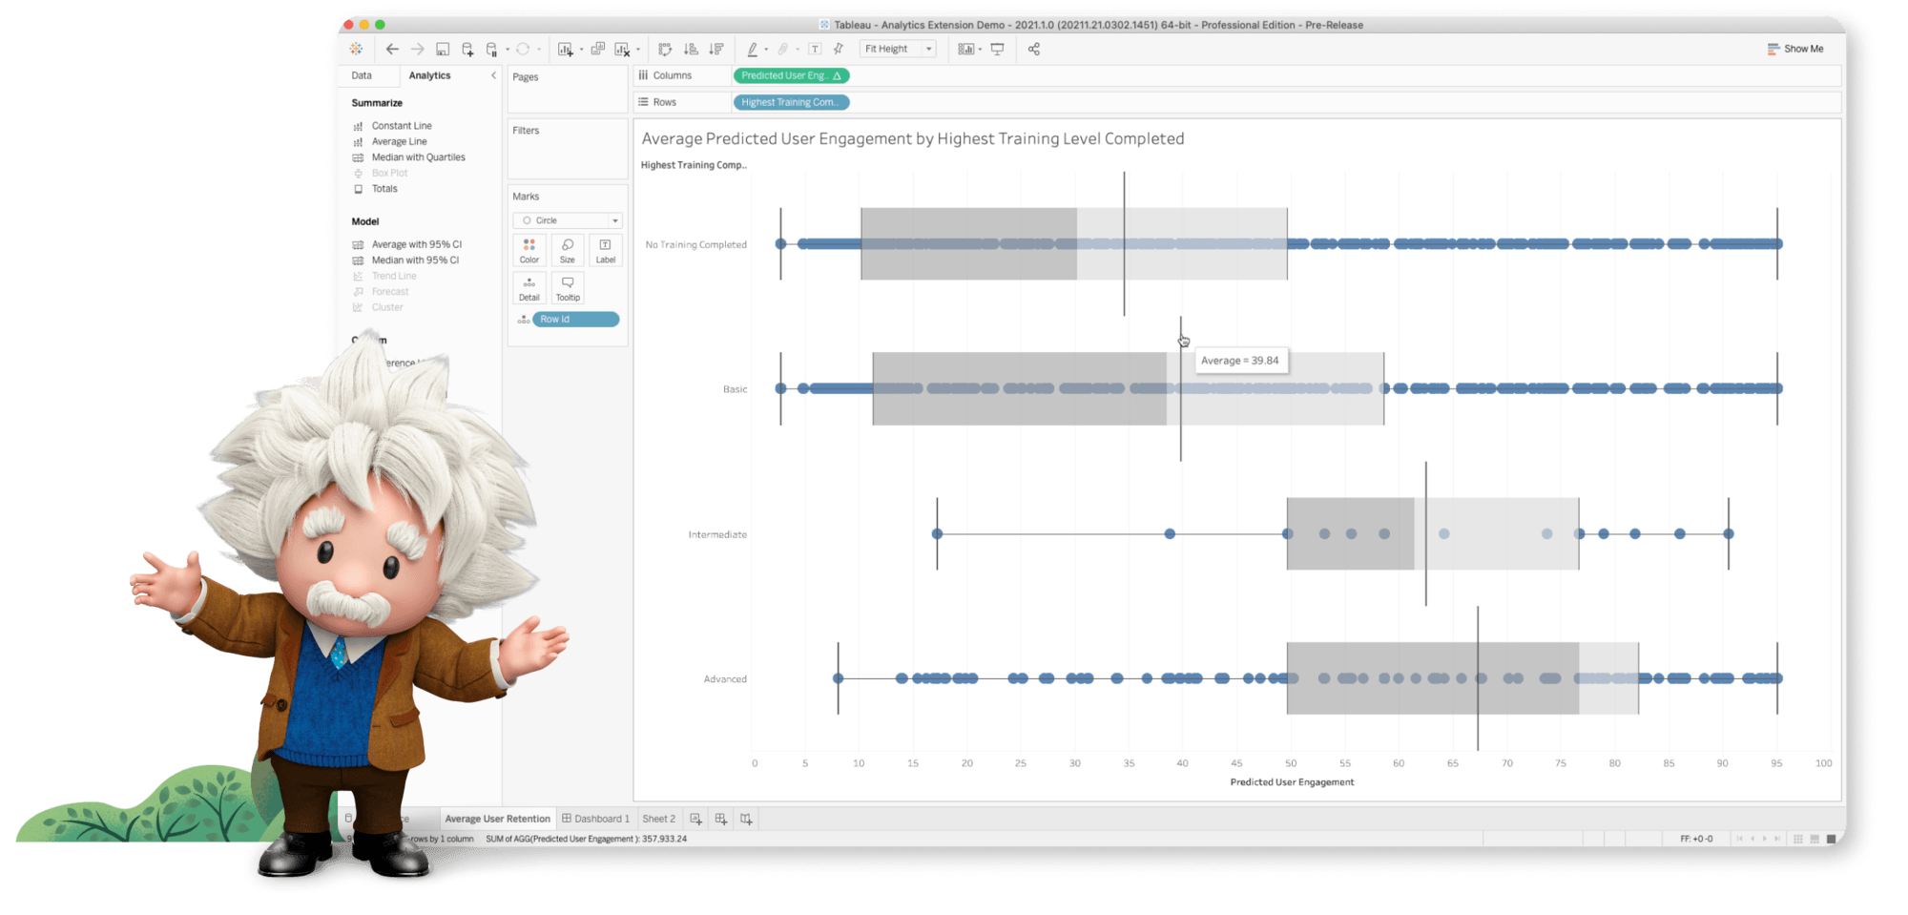Click the new dashboard tab icon at bottom

[x=721, y=819]
